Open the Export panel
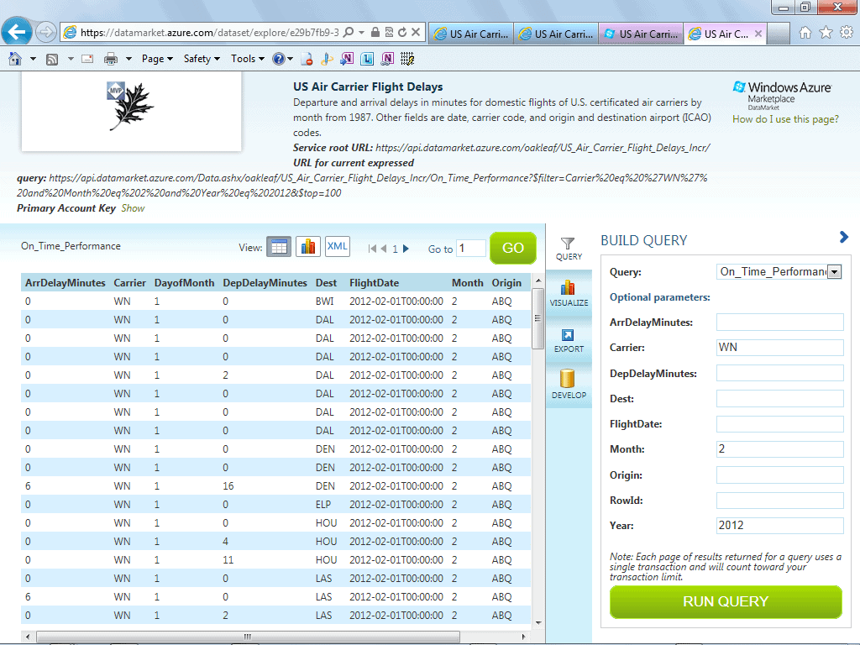The image size is (860, 645). pos(569,340)
